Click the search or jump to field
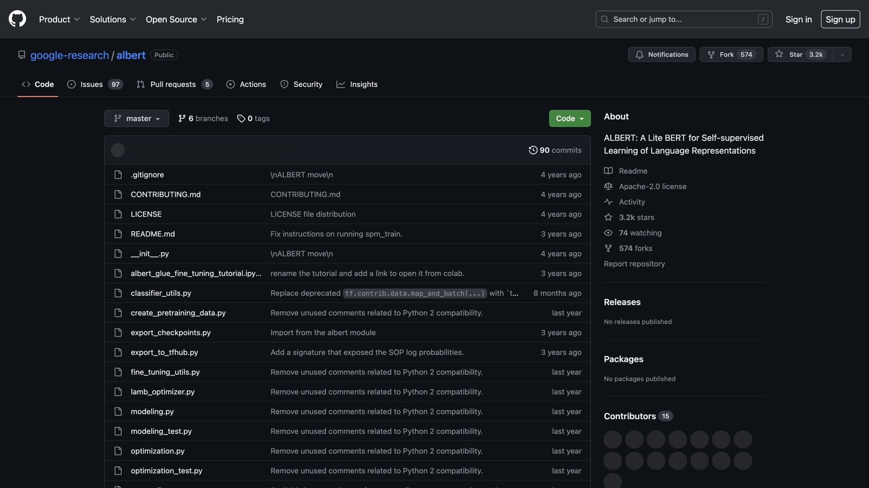The width and height of the screenshot is (869, 488). coord(683,19)
